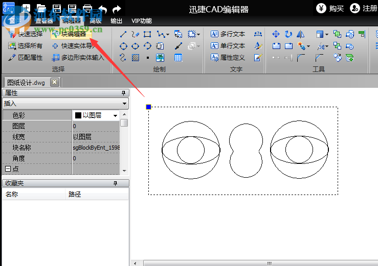Click the table grid icon
This screenshot has height=266, width=378.
[178, 58]
